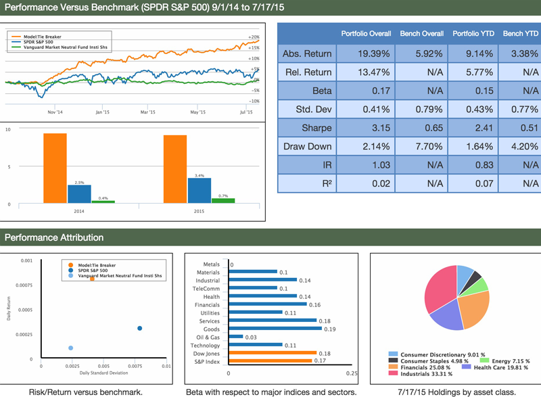Toggle Consumer Discretionary 9.01% legend entry
The width and height of the screenshot is (541, 397).
pos(432,354)
